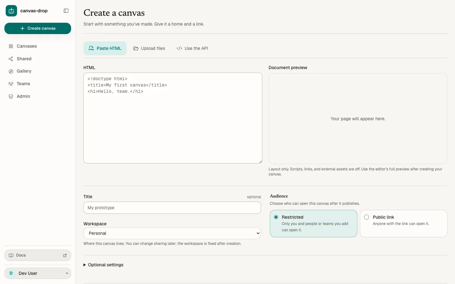Open the Docs link

38,255
